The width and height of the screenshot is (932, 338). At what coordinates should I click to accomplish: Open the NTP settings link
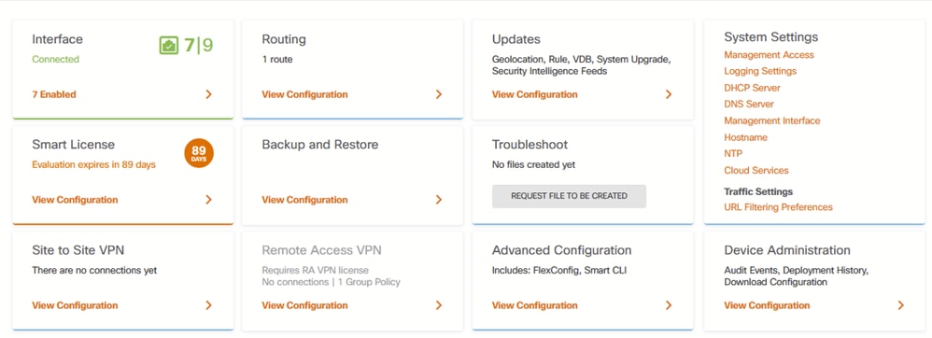(733, 154)
